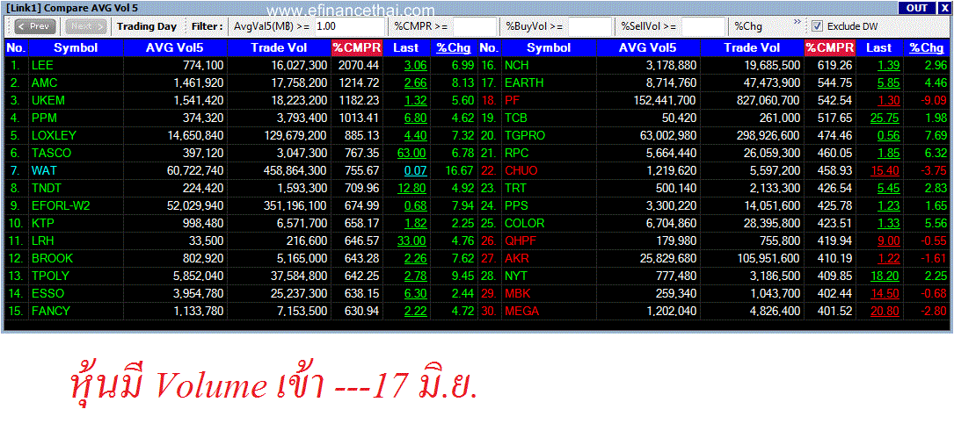Image resolution: width=954 pixels, height=438 pixels.
Task: Click left %Chg column header link
Action: 454,48
